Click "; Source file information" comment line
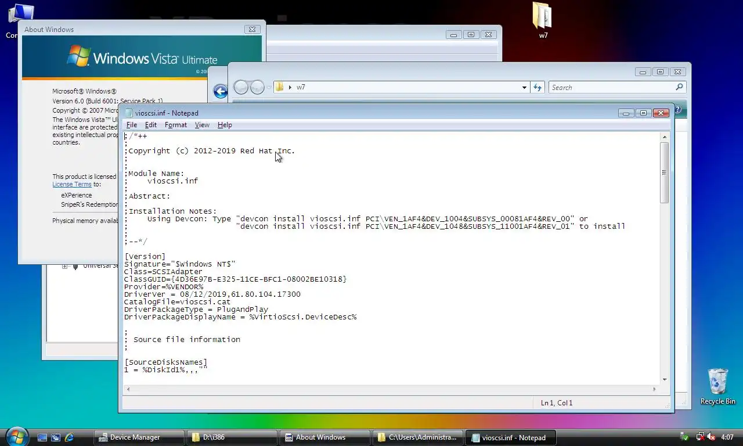The image size is (743, 446). 182,339
